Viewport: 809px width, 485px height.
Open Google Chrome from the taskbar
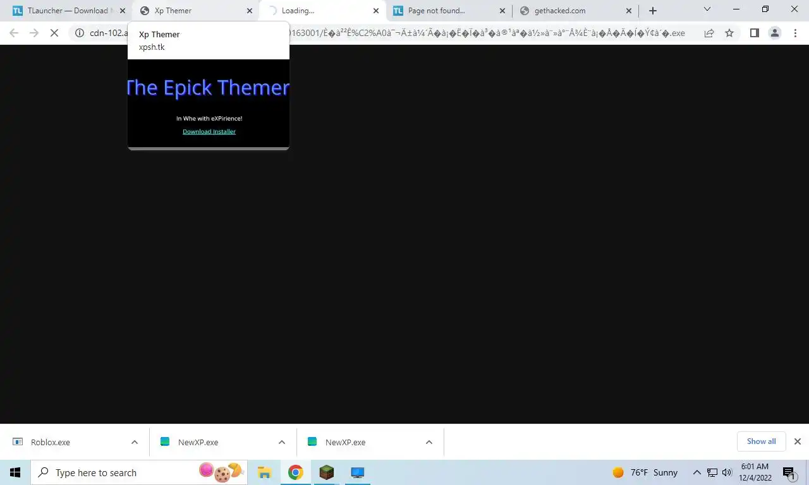[x=295, y=472]
